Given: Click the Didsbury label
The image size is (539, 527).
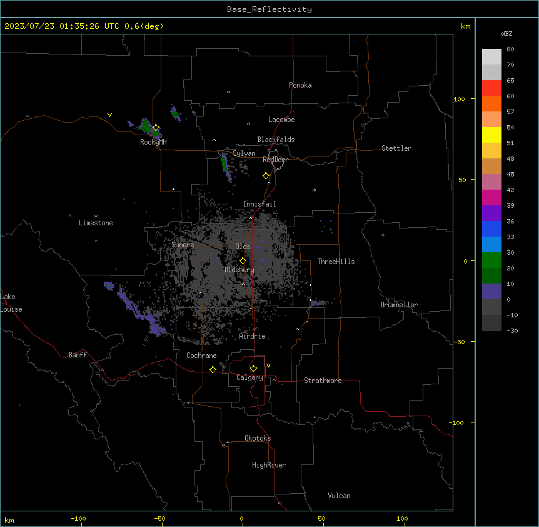Looking at the screenshot, I should [x=239, y=270].
